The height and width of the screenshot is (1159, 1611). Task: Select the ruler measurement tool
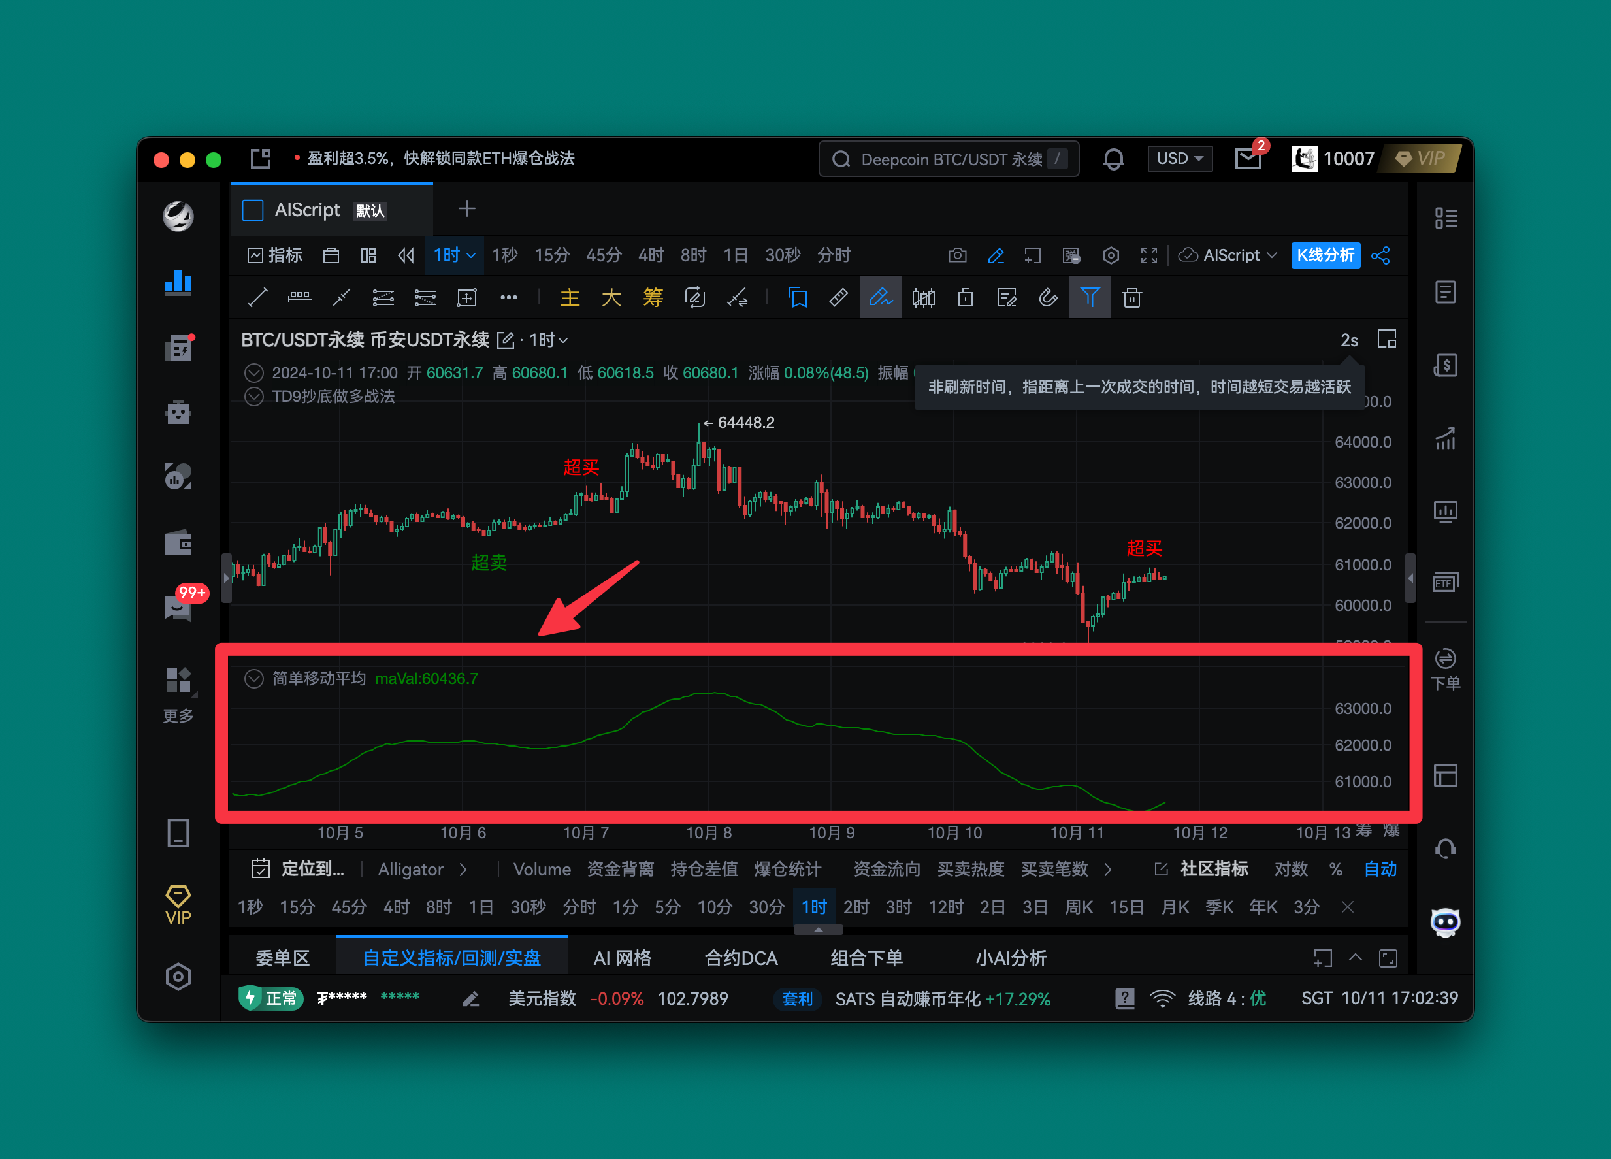click(838, 297)
